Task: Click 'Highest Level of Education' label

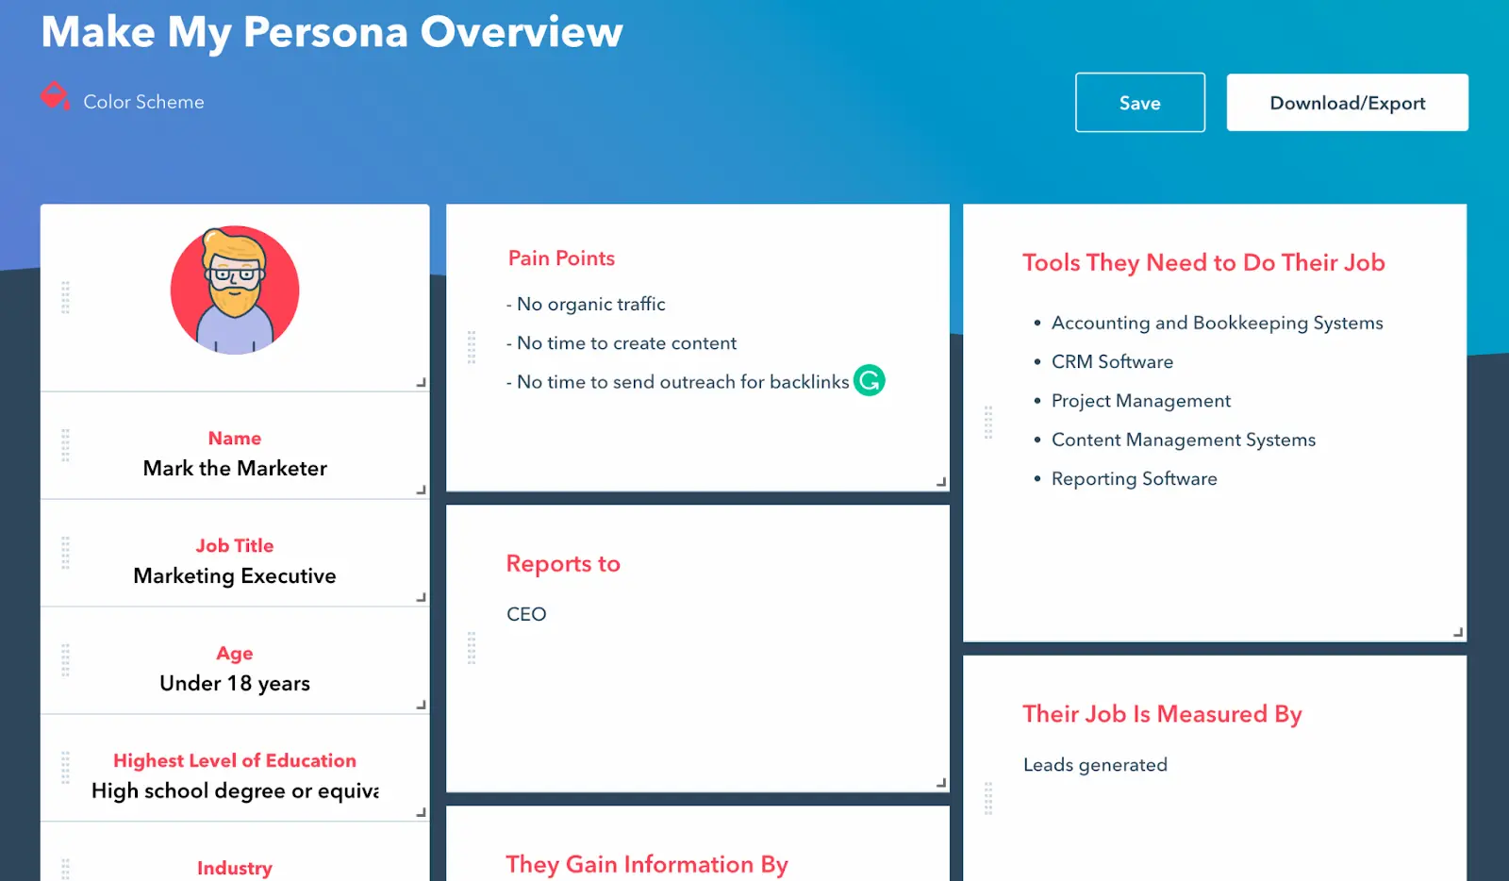Action: pyautogui.click(x=235, y=761)
